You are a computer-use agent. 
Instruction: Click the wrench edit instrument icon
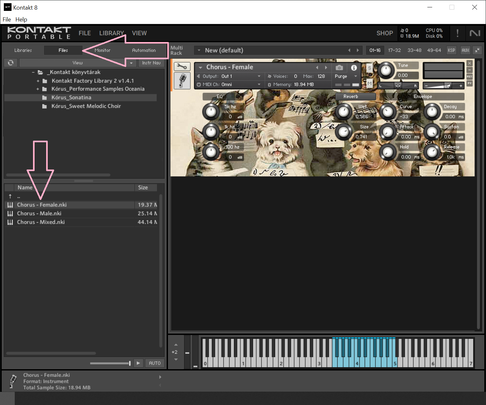click(x=182, y=67)
